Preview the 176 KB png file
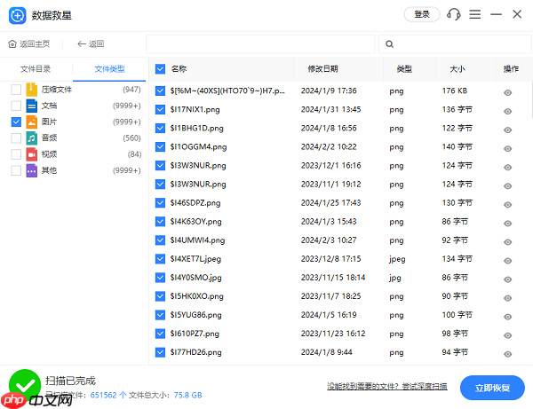Viewport: 533px width, 409px height. click(x=508, y=92)
